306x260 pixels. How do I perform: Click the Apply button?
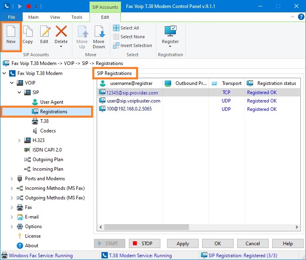point(183,244)
